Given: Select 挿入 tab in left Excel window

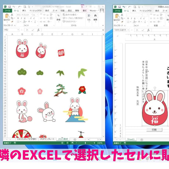Looking at the screenshot, I should (24, 11).
